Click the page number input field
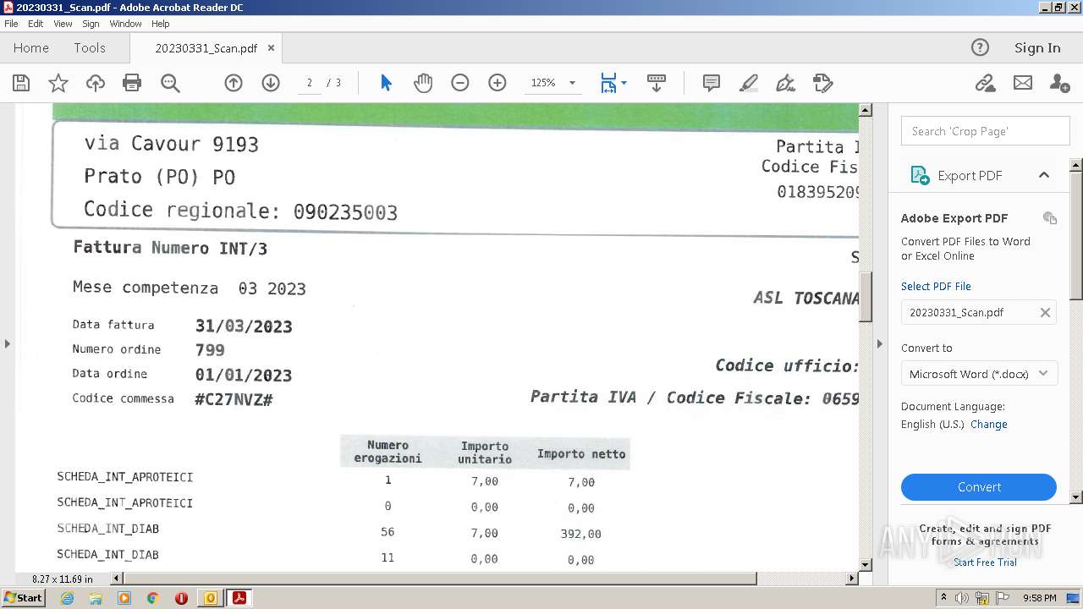 tap(310, 83)
